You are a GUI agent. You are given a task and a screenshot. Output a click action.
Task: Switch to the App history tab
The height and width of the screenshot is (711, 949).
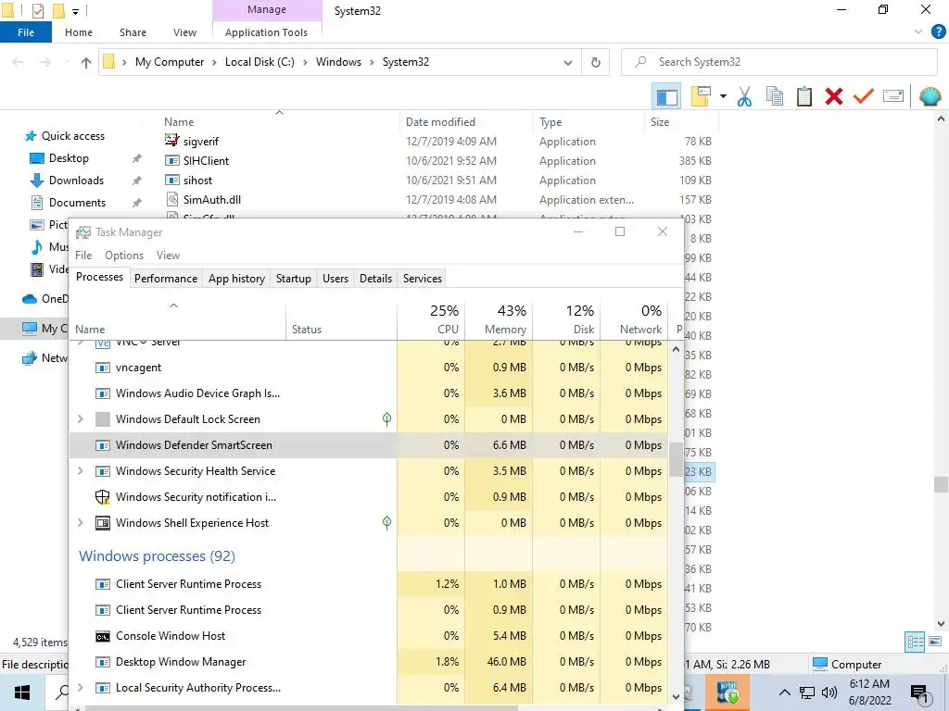236,279
